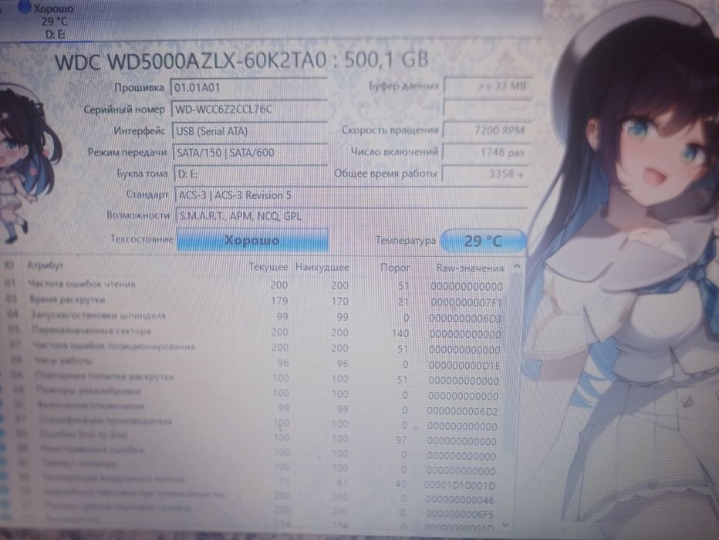Screen dimensions: 719x540
Task: Click the Температура label
Action: point(405,240)
